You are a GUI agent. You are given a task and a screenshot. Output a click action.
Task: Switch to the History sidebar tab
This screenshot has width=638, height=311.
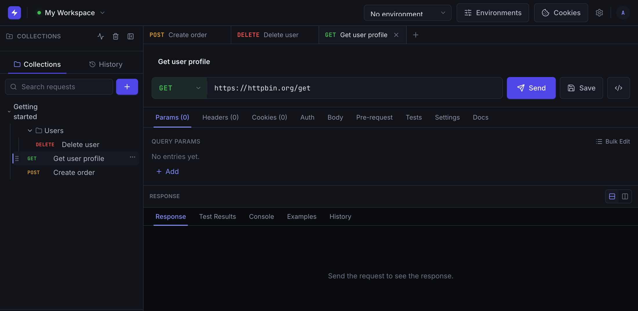[x=106, y=64]
